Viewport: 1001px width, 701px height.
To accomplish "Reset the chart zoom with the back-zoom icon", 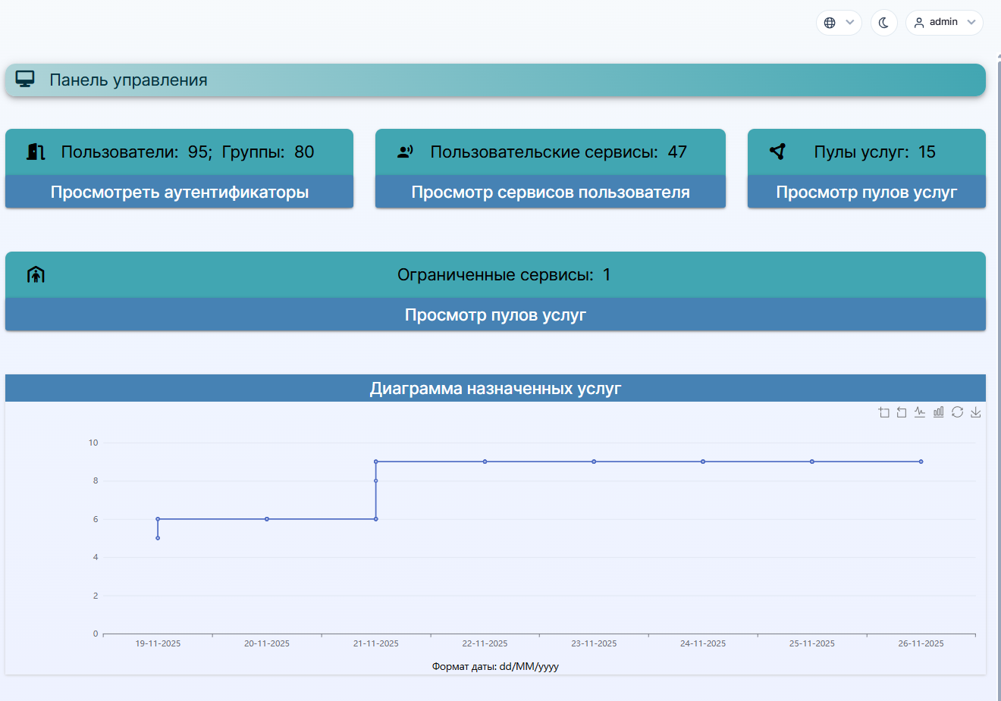I will click(902, 412).
